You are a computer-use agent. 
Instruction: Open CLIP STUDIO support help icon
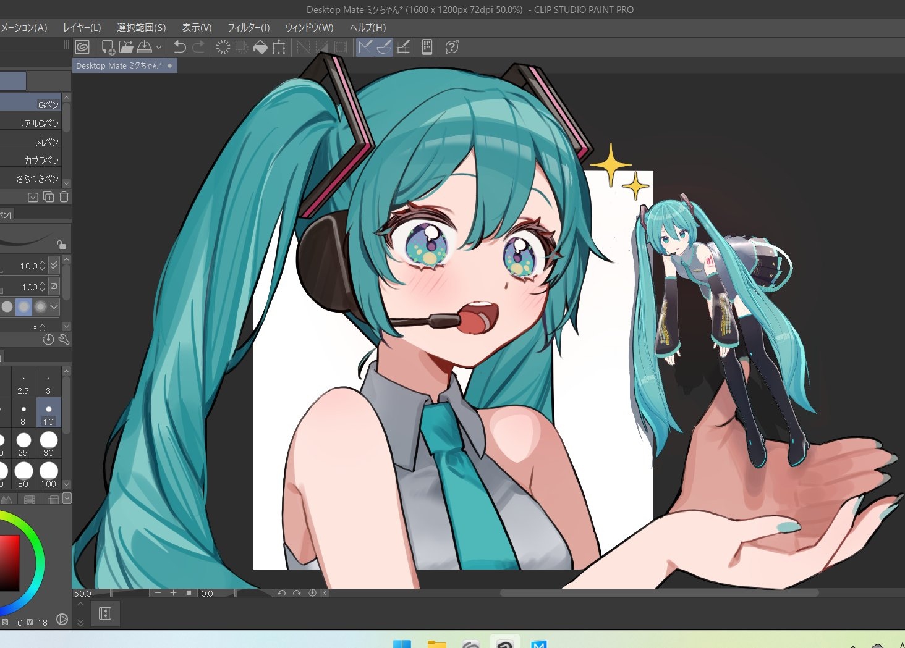[452, 47]
